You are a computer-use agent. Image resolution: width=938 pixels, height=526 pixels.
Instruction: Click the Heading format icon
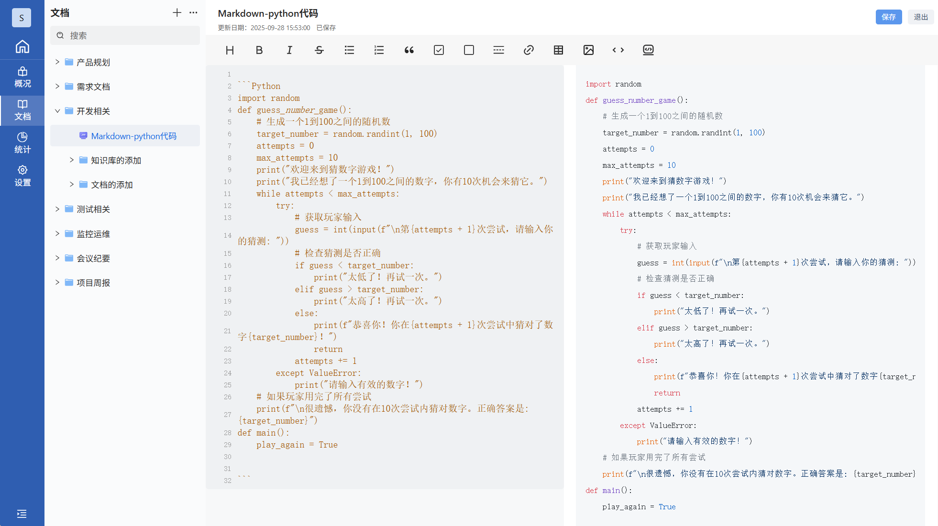(230, 50)
